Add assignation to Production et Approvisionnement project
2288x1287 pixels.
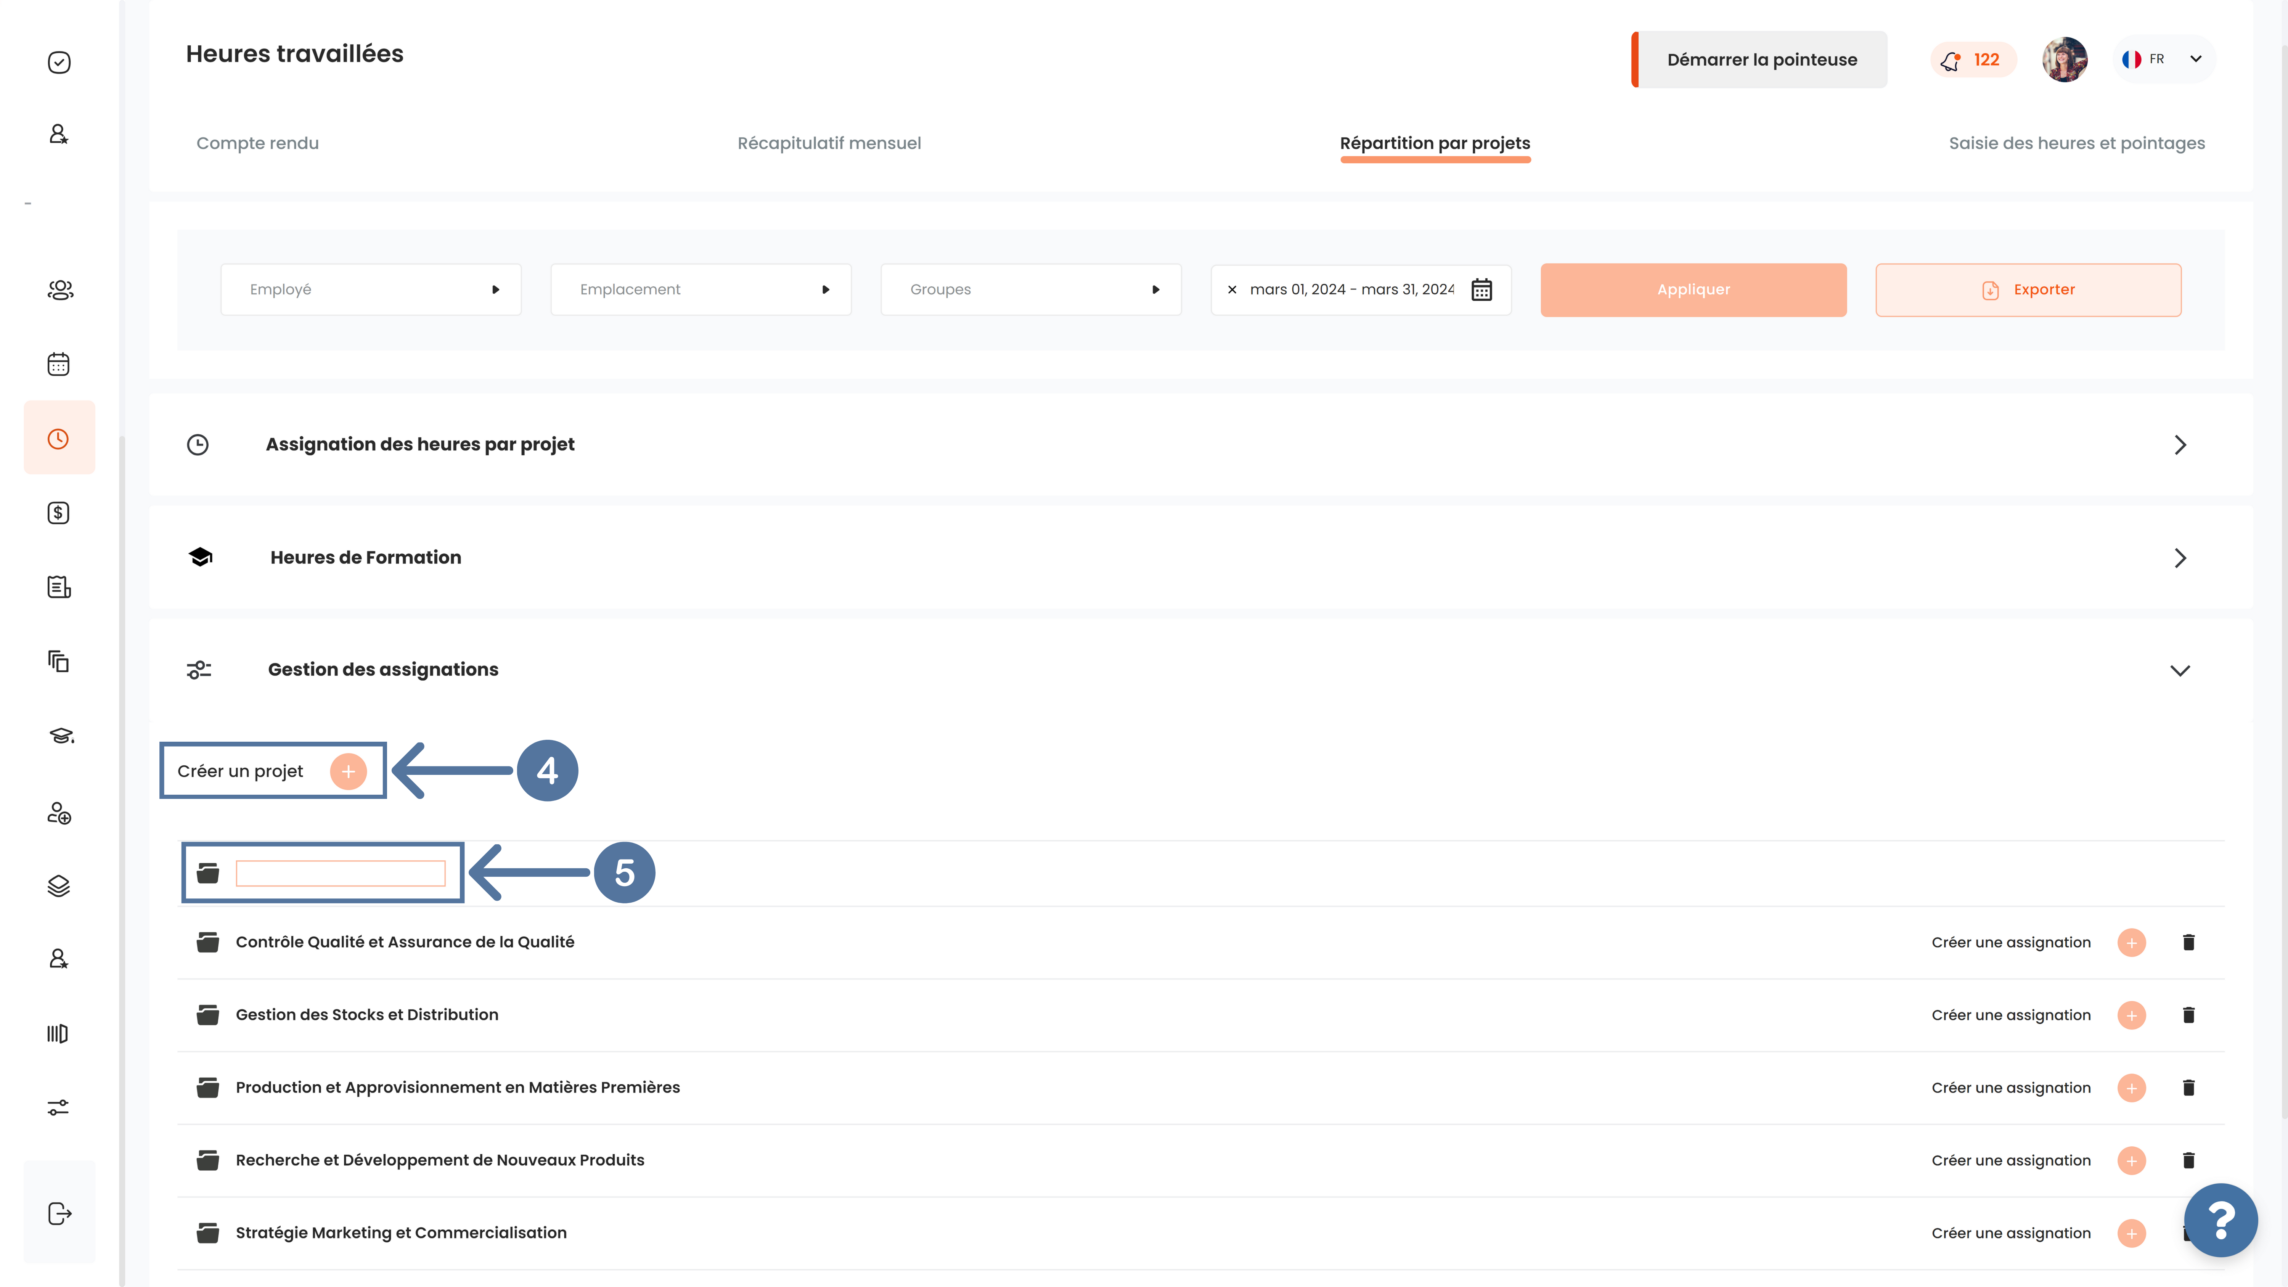pos(2132,1088)
